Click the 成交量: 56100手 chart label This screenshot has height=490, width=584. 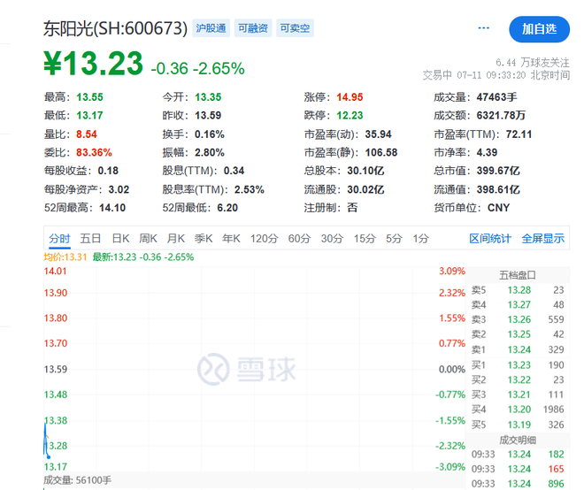pos(78,480)
